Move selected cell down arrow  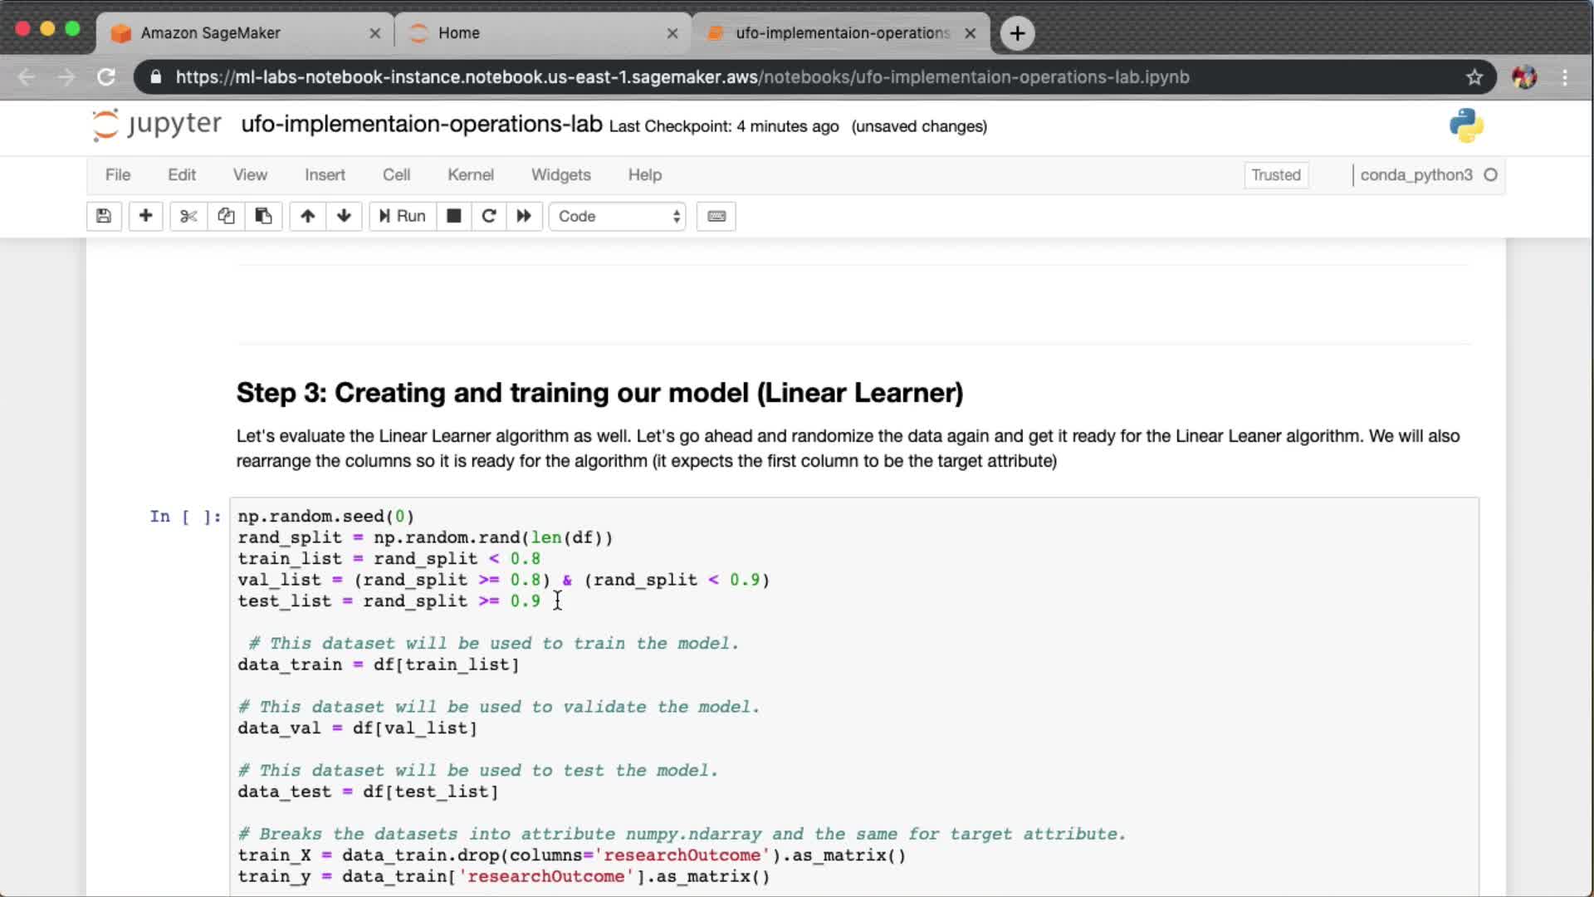point(344,216)
